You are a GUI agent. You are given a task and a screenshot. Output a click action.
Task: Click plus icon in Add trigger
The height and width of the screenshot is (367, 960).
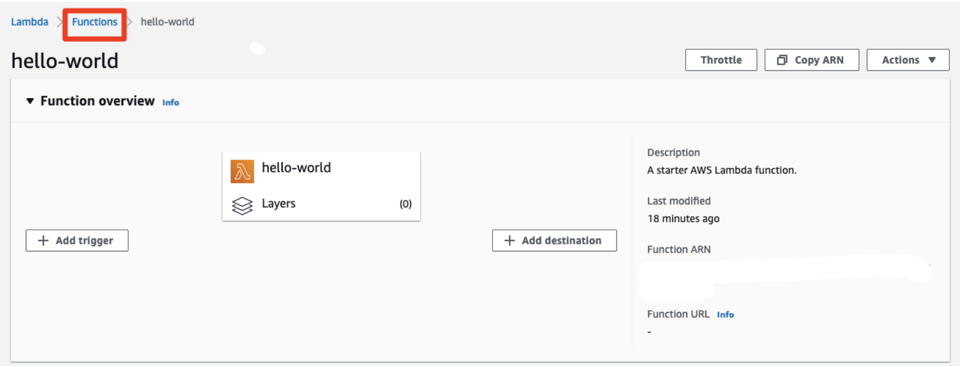point(44,240)
